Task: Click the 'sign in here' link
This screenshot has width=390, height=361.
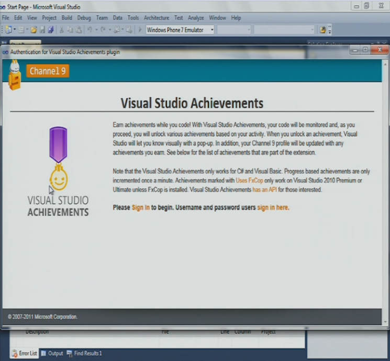Action: 273,207
